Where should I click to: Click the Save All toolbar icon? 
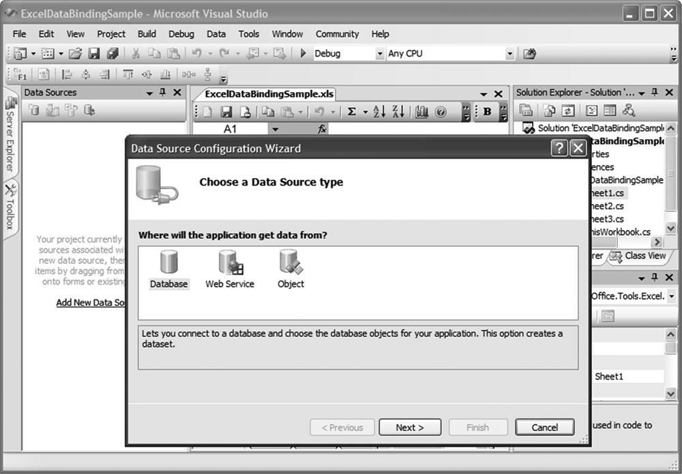coord(113,53)
